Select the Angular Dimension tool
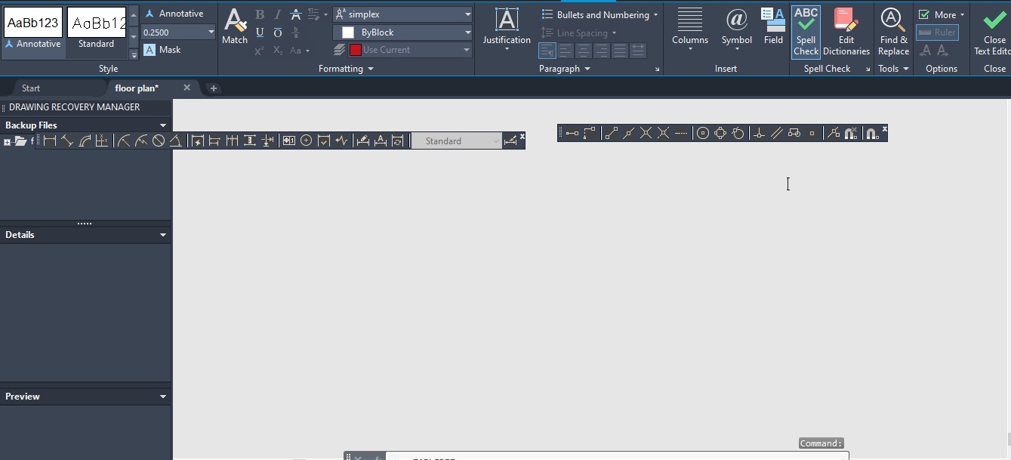This screenshot has width=1011, height=460. point(175,140)
